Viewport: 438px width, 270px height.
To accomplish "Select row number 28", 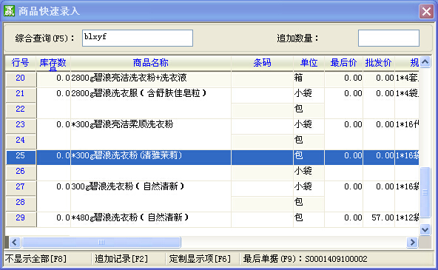I will [21, 203].
